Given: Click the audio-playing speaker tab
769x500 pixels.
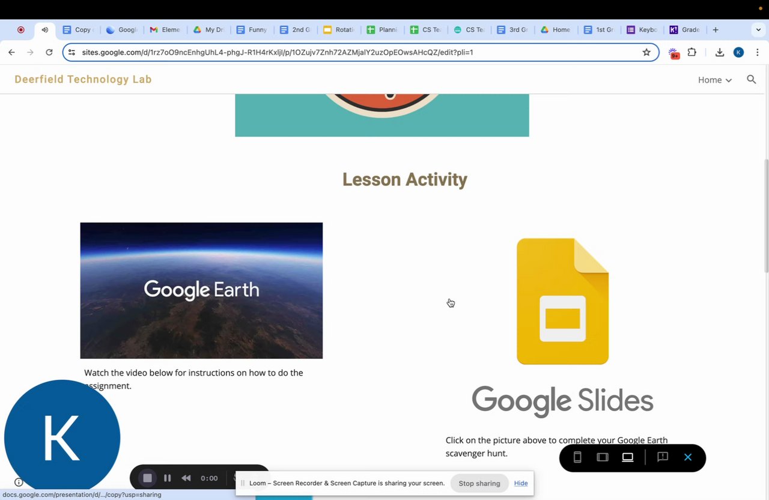Looking at the screenshot, I should pos(44,29).
